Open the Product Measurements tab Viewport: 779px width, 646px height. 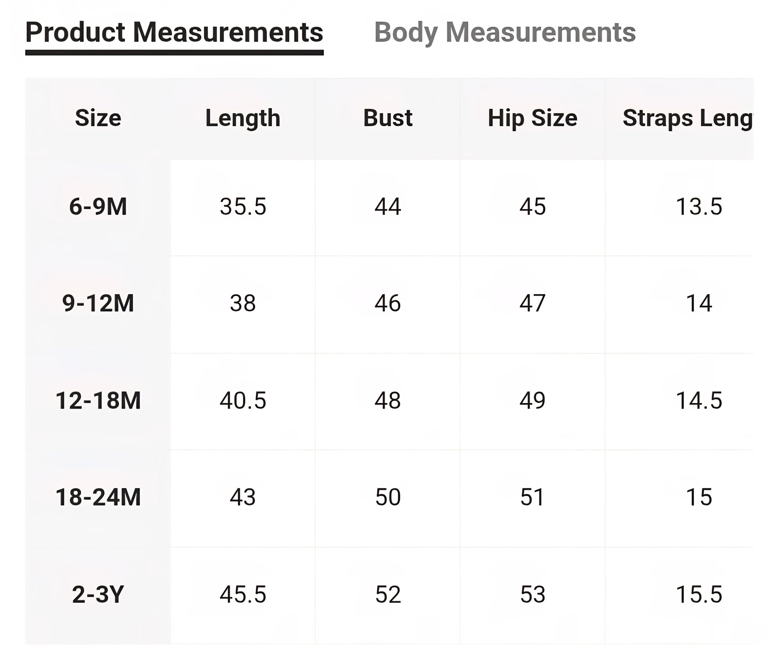pyautogui.click(x=174, y=32)
